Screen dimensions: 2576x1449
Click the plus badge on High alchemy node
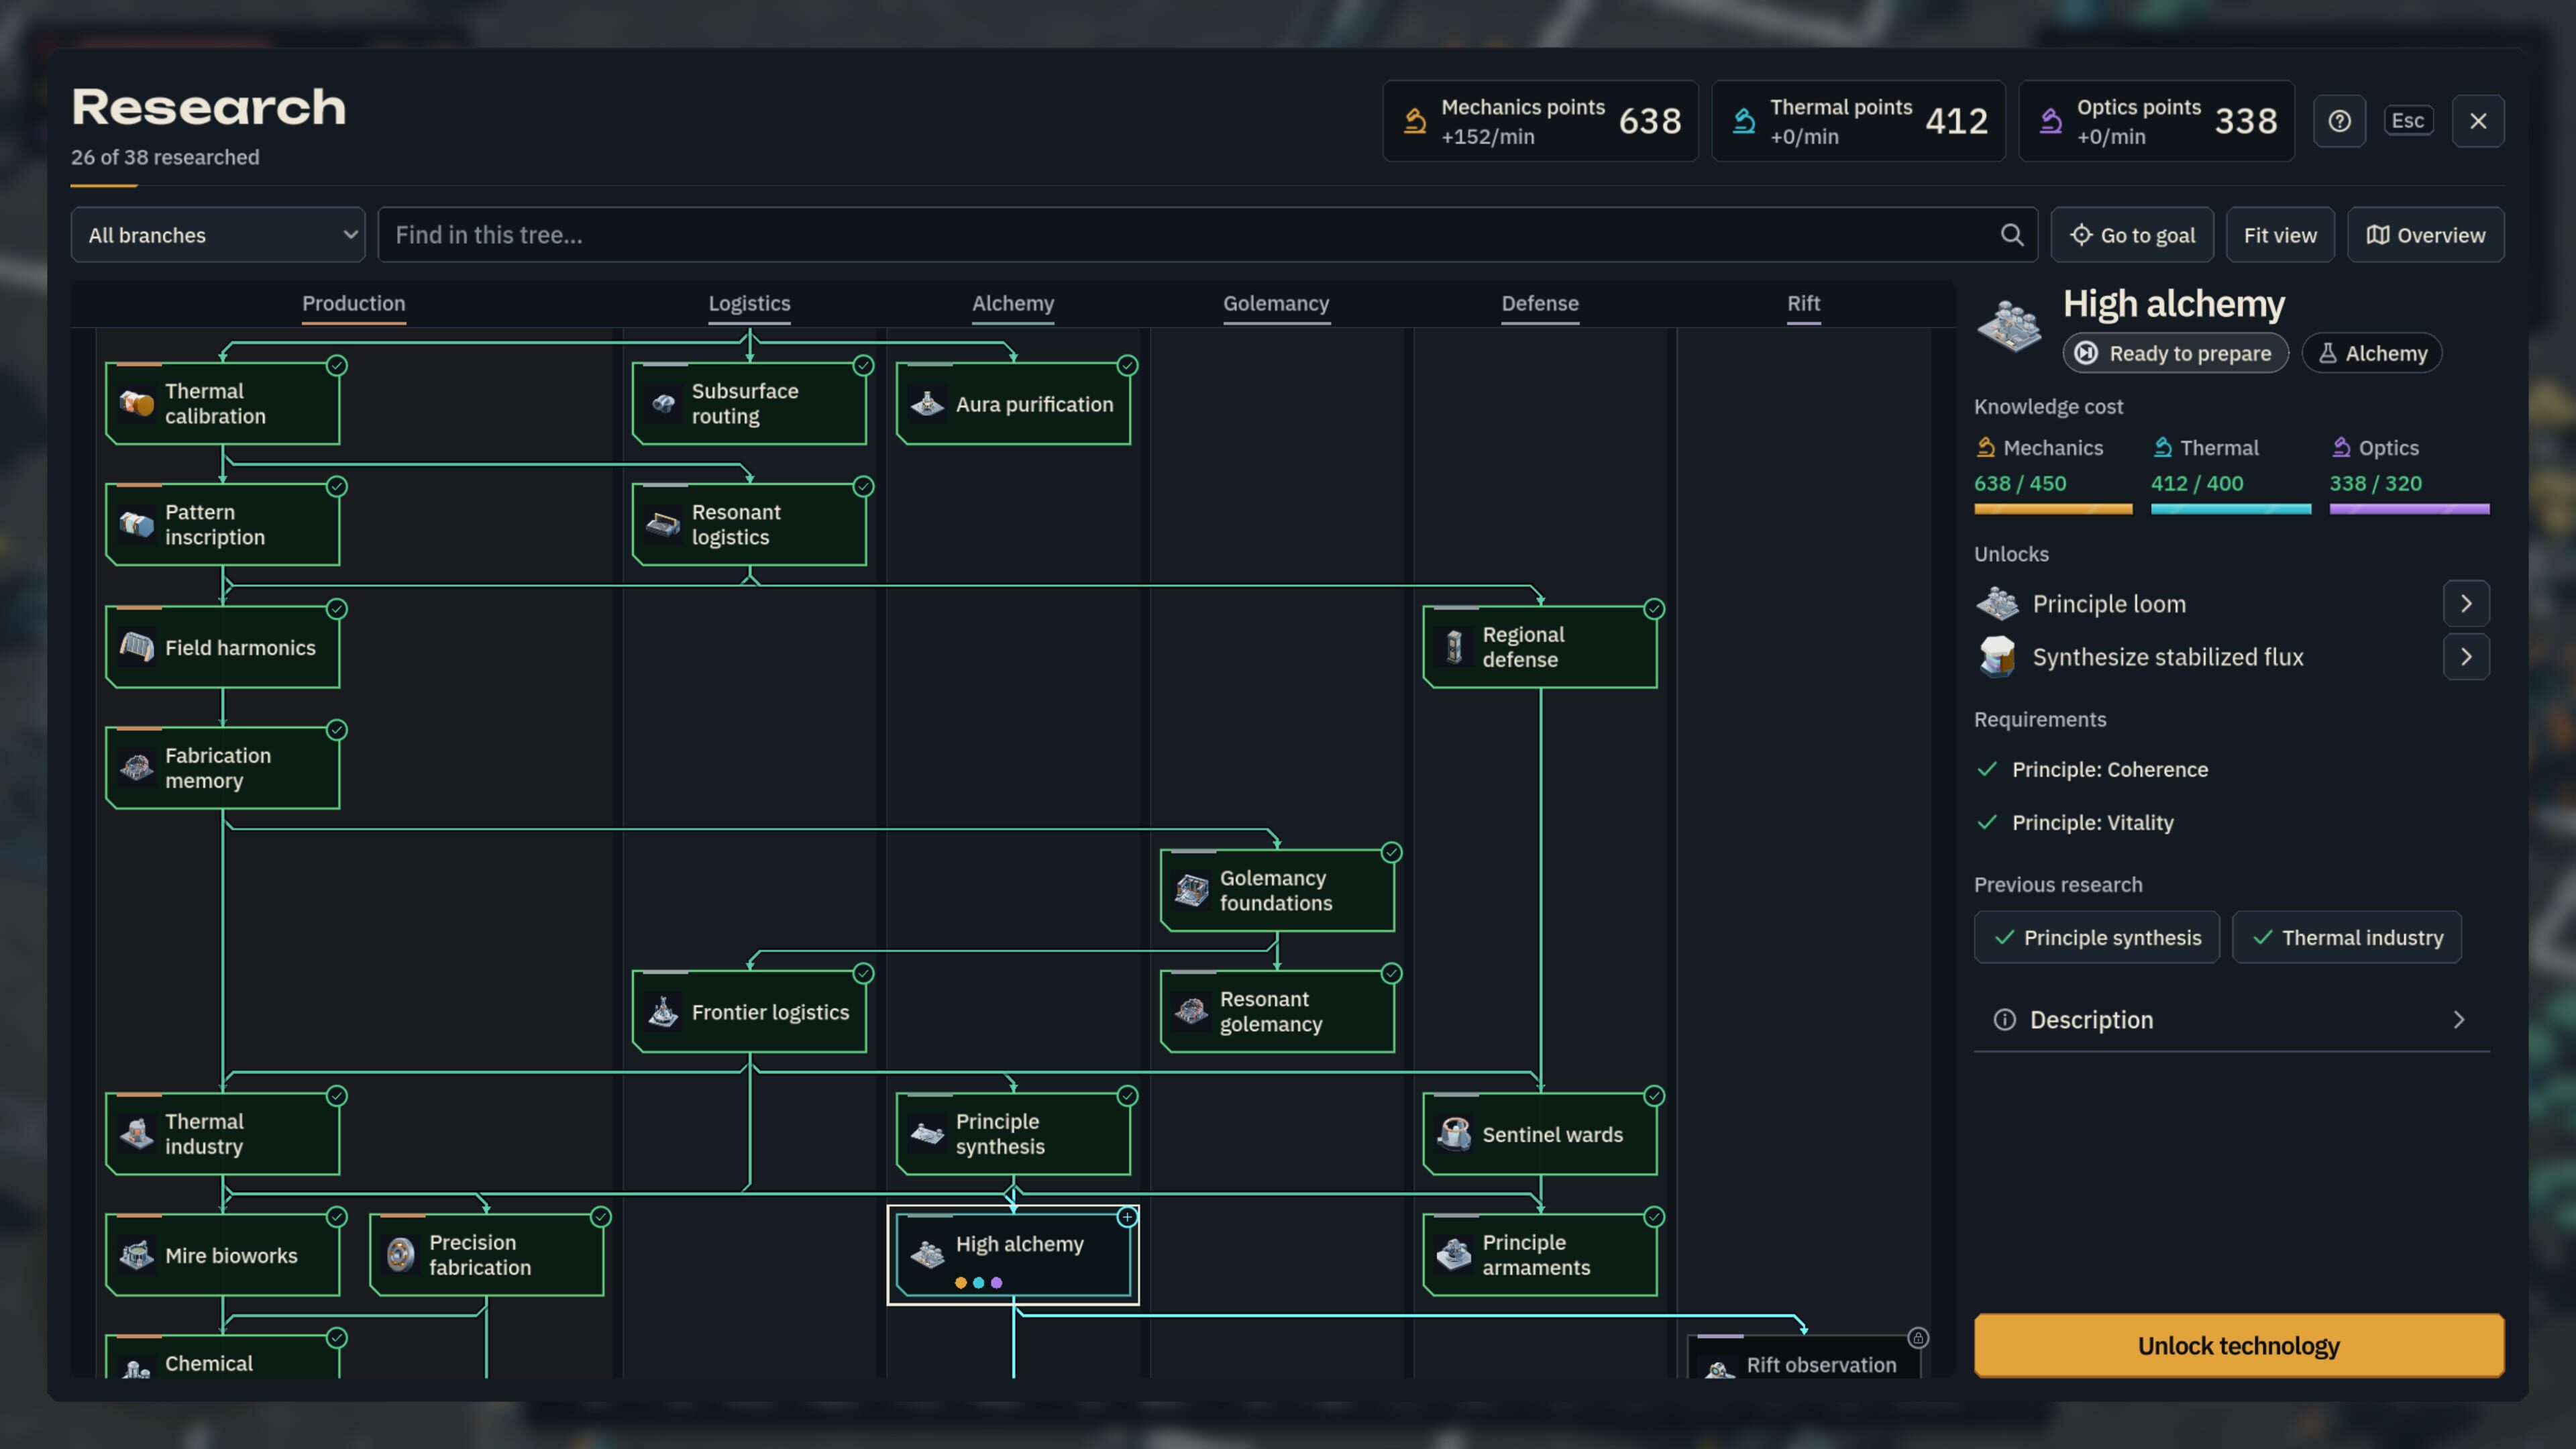pos(1127,1217)
